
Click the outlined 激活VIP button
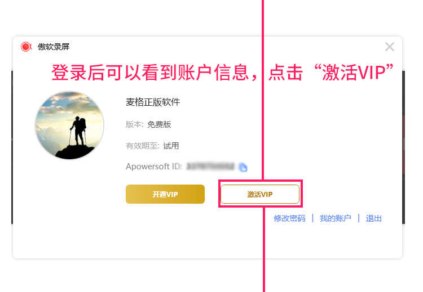[260, 194]
